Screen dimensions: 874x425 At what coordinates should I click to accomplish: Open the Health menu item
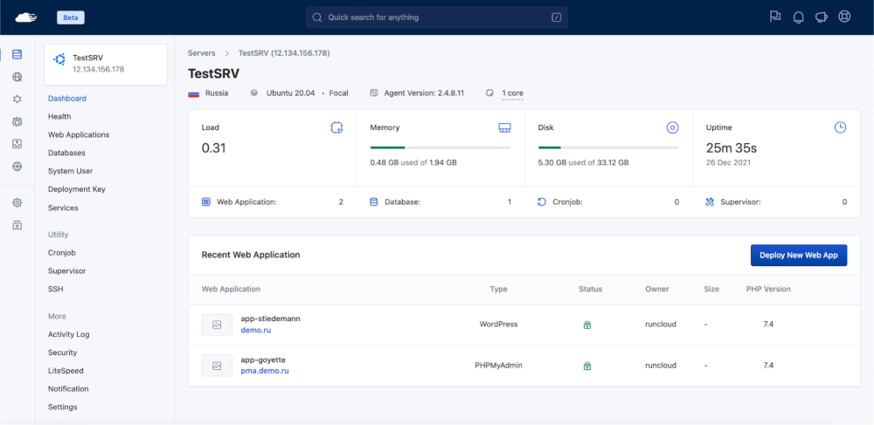(x=59, y=117)
